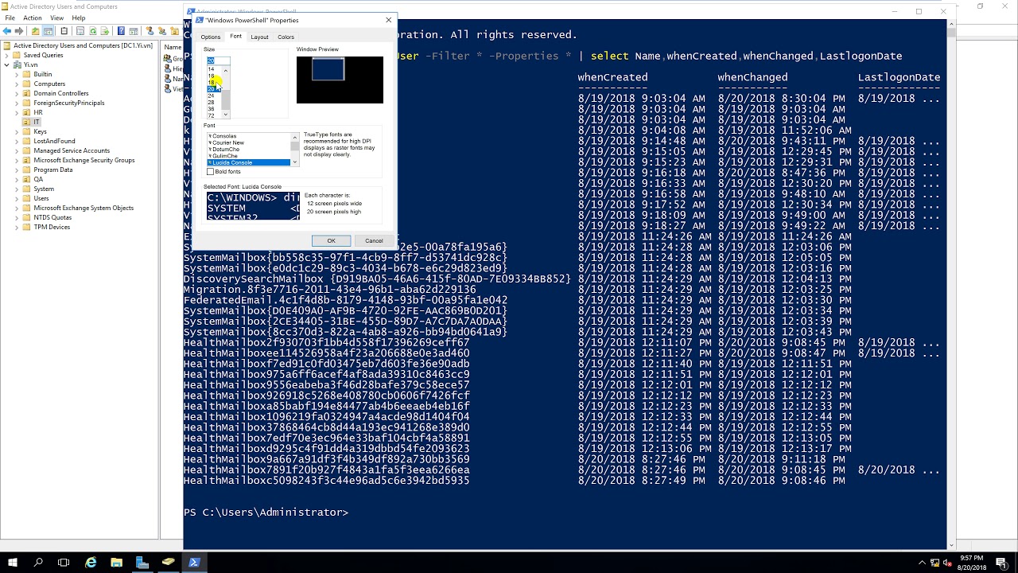Click the Forward arrow in ADUC toolbar

pos(19,31)
